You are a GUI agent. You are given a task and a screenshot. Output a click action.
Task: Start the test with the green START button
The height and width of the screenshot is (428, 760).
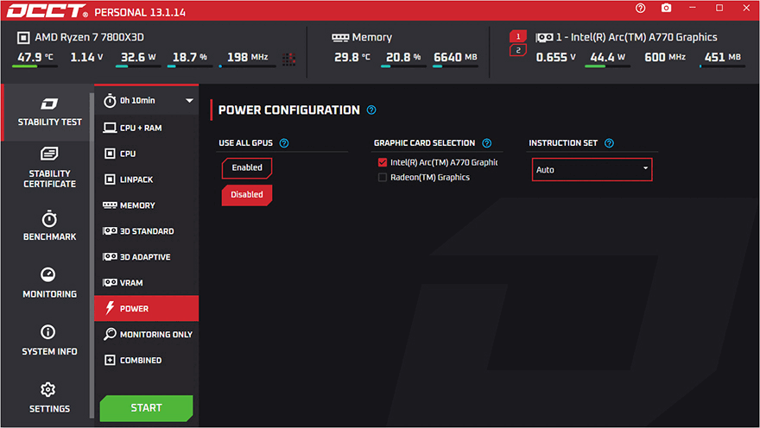tap(146, 408)
